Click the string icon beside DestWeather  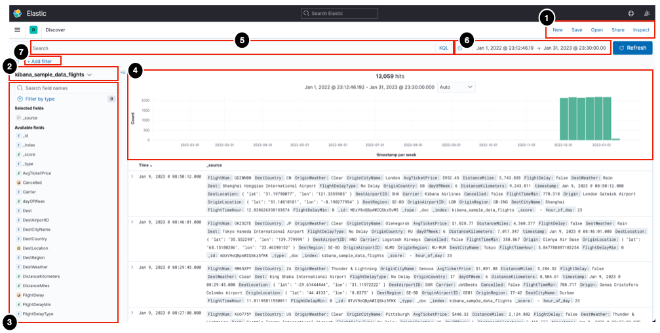click(18, 267)
